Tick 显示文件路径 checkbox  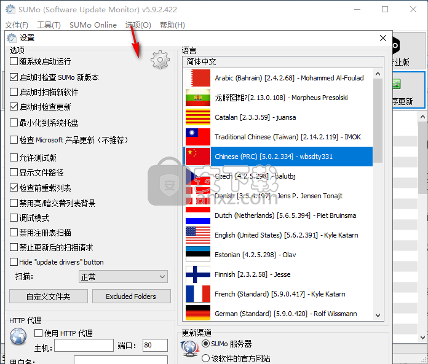click(x=14, y=172)
